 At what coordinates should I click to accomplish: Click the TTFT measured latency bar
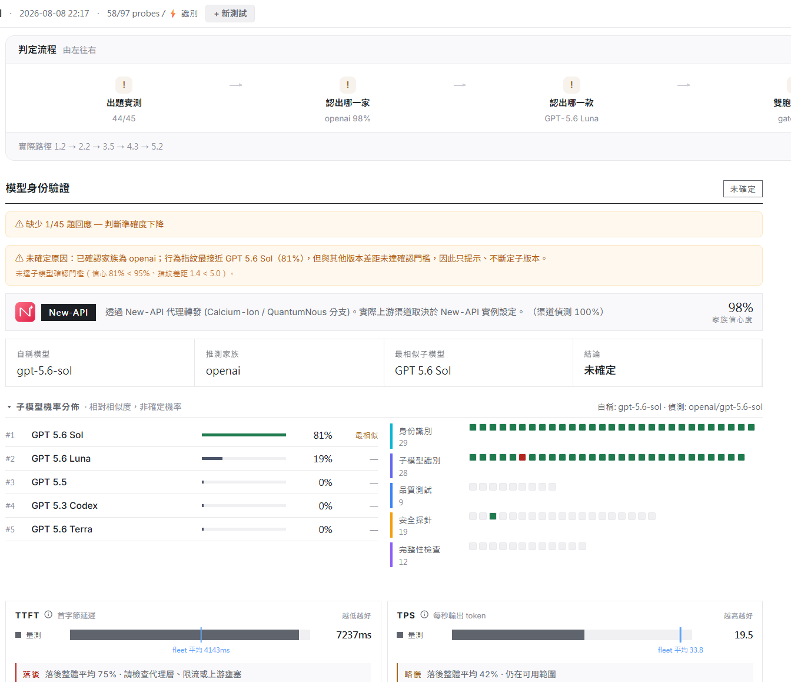click(184, 635)
